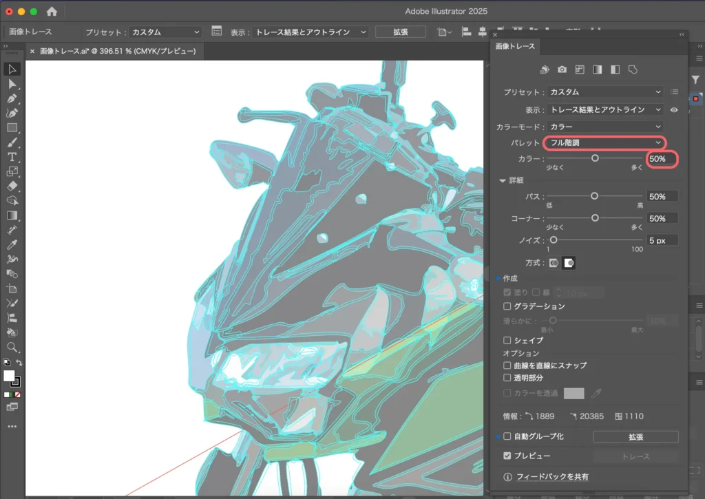Screen dimensions: 705x499
Task: Click the 拡張 button in the control bar
Action: [400, 31]
